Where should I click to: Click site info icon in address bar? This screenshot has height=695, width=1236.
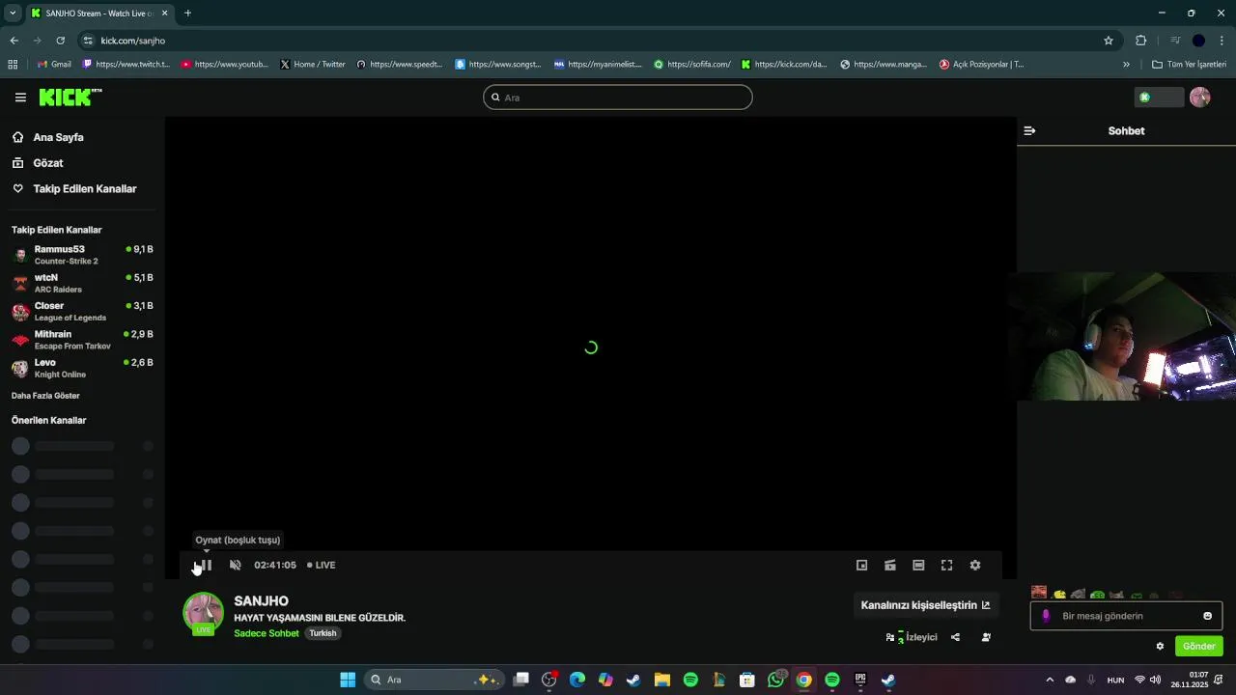tap(88, 41)
